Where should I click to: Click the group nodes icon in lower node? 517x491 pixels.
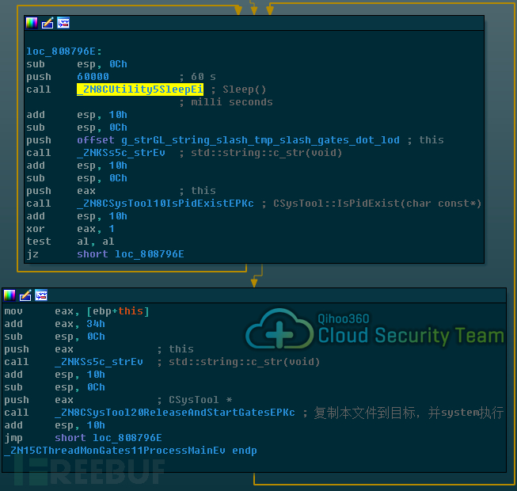click(x=41, y=295)
